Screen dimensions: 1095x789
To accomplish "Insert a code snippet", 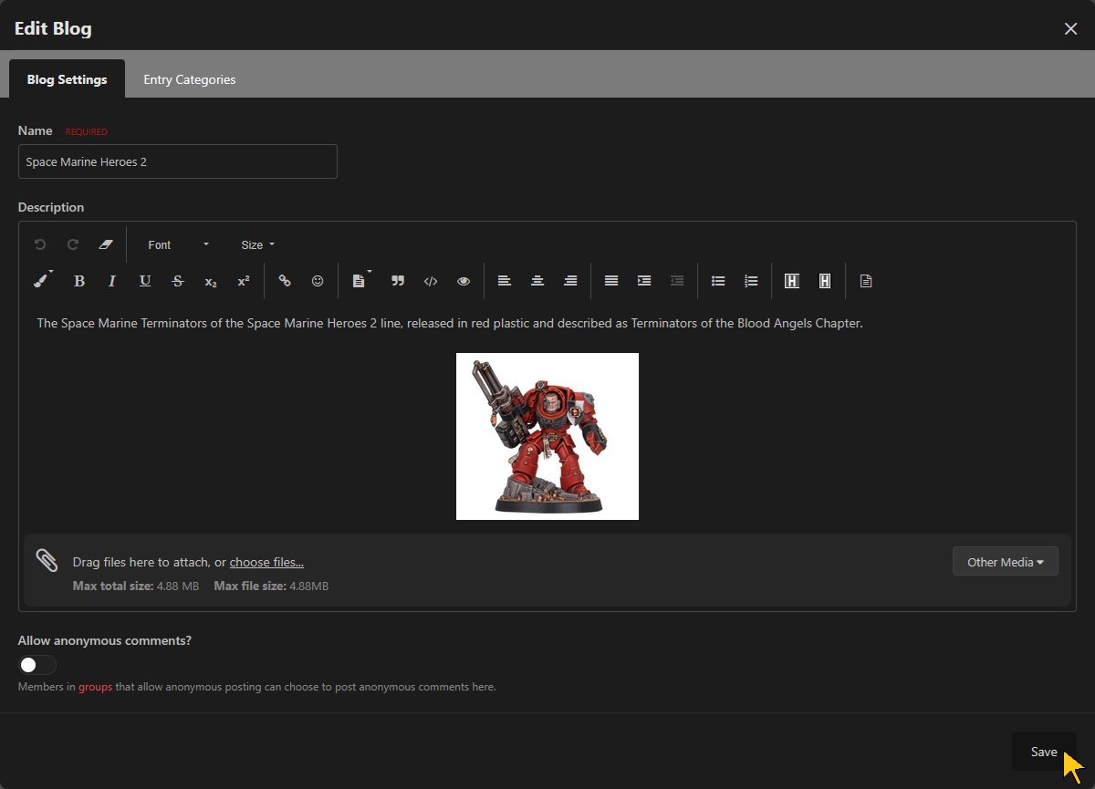I will [x=431, y=281].
